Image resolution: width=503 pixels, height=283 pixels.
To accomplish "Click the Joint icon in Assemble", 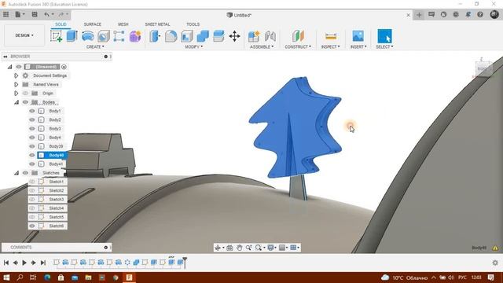I will click(270, 36).
